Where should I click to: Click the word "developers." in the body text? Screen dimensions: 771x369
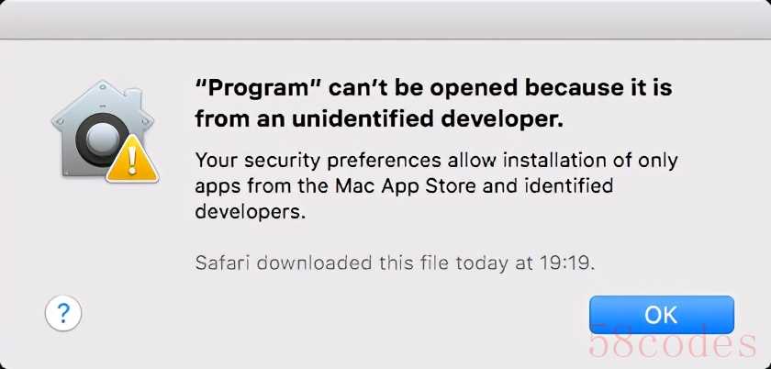tap(250, 212)
